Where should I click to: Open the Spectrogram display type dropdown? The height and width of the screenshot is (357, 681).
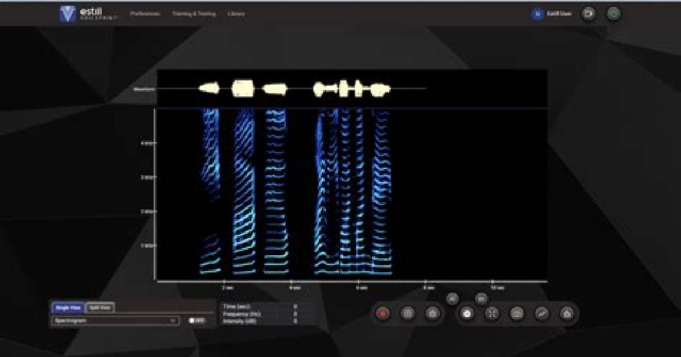115,321
